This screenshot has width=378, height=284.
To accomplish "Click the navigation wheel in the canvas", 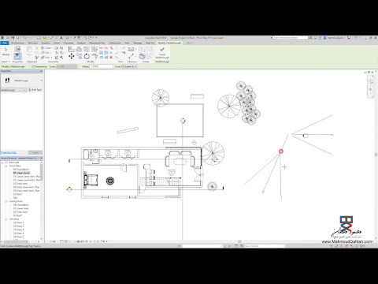I will point(371,81).
